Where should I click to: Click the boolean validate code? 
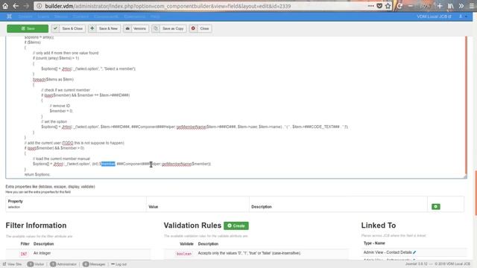pos(184,254)
